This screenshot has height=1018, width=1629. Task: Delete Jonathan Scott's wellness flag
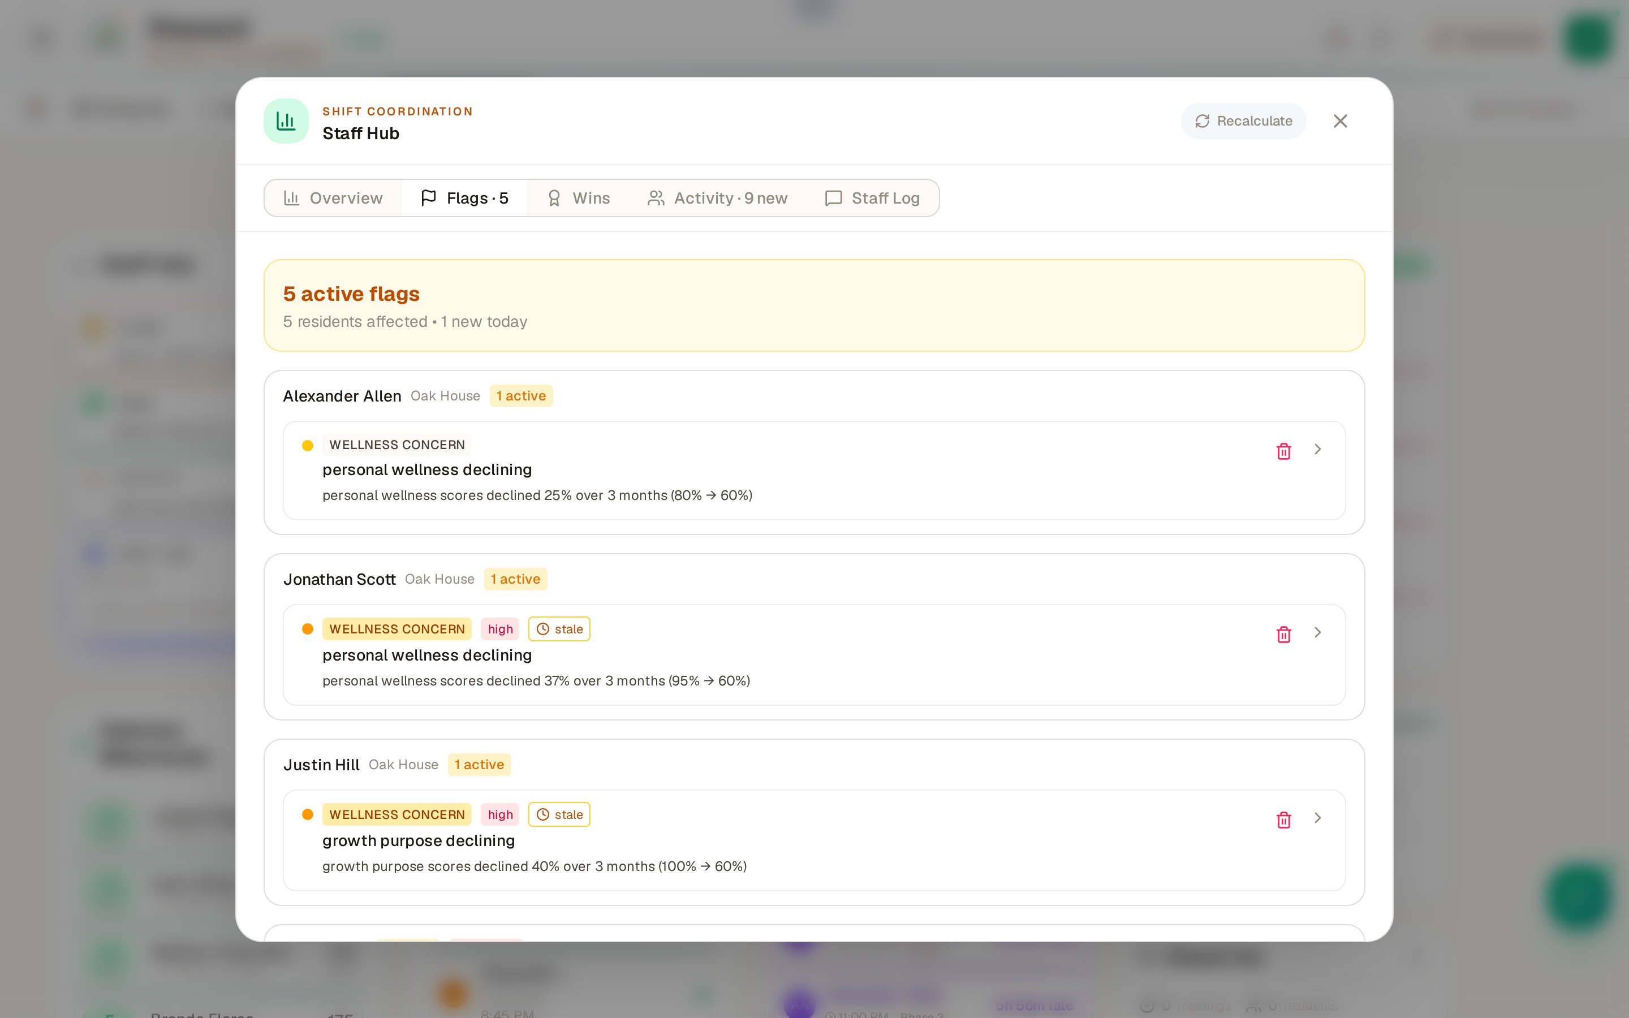pyautogui.click(x=1283, y=634)
